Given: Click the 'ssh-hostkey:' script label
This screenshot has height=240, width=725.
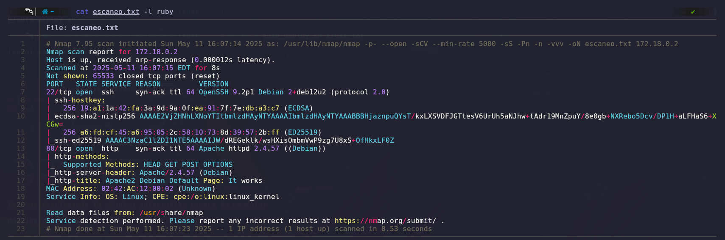Looking at the screenshot, I should (80, 100).
